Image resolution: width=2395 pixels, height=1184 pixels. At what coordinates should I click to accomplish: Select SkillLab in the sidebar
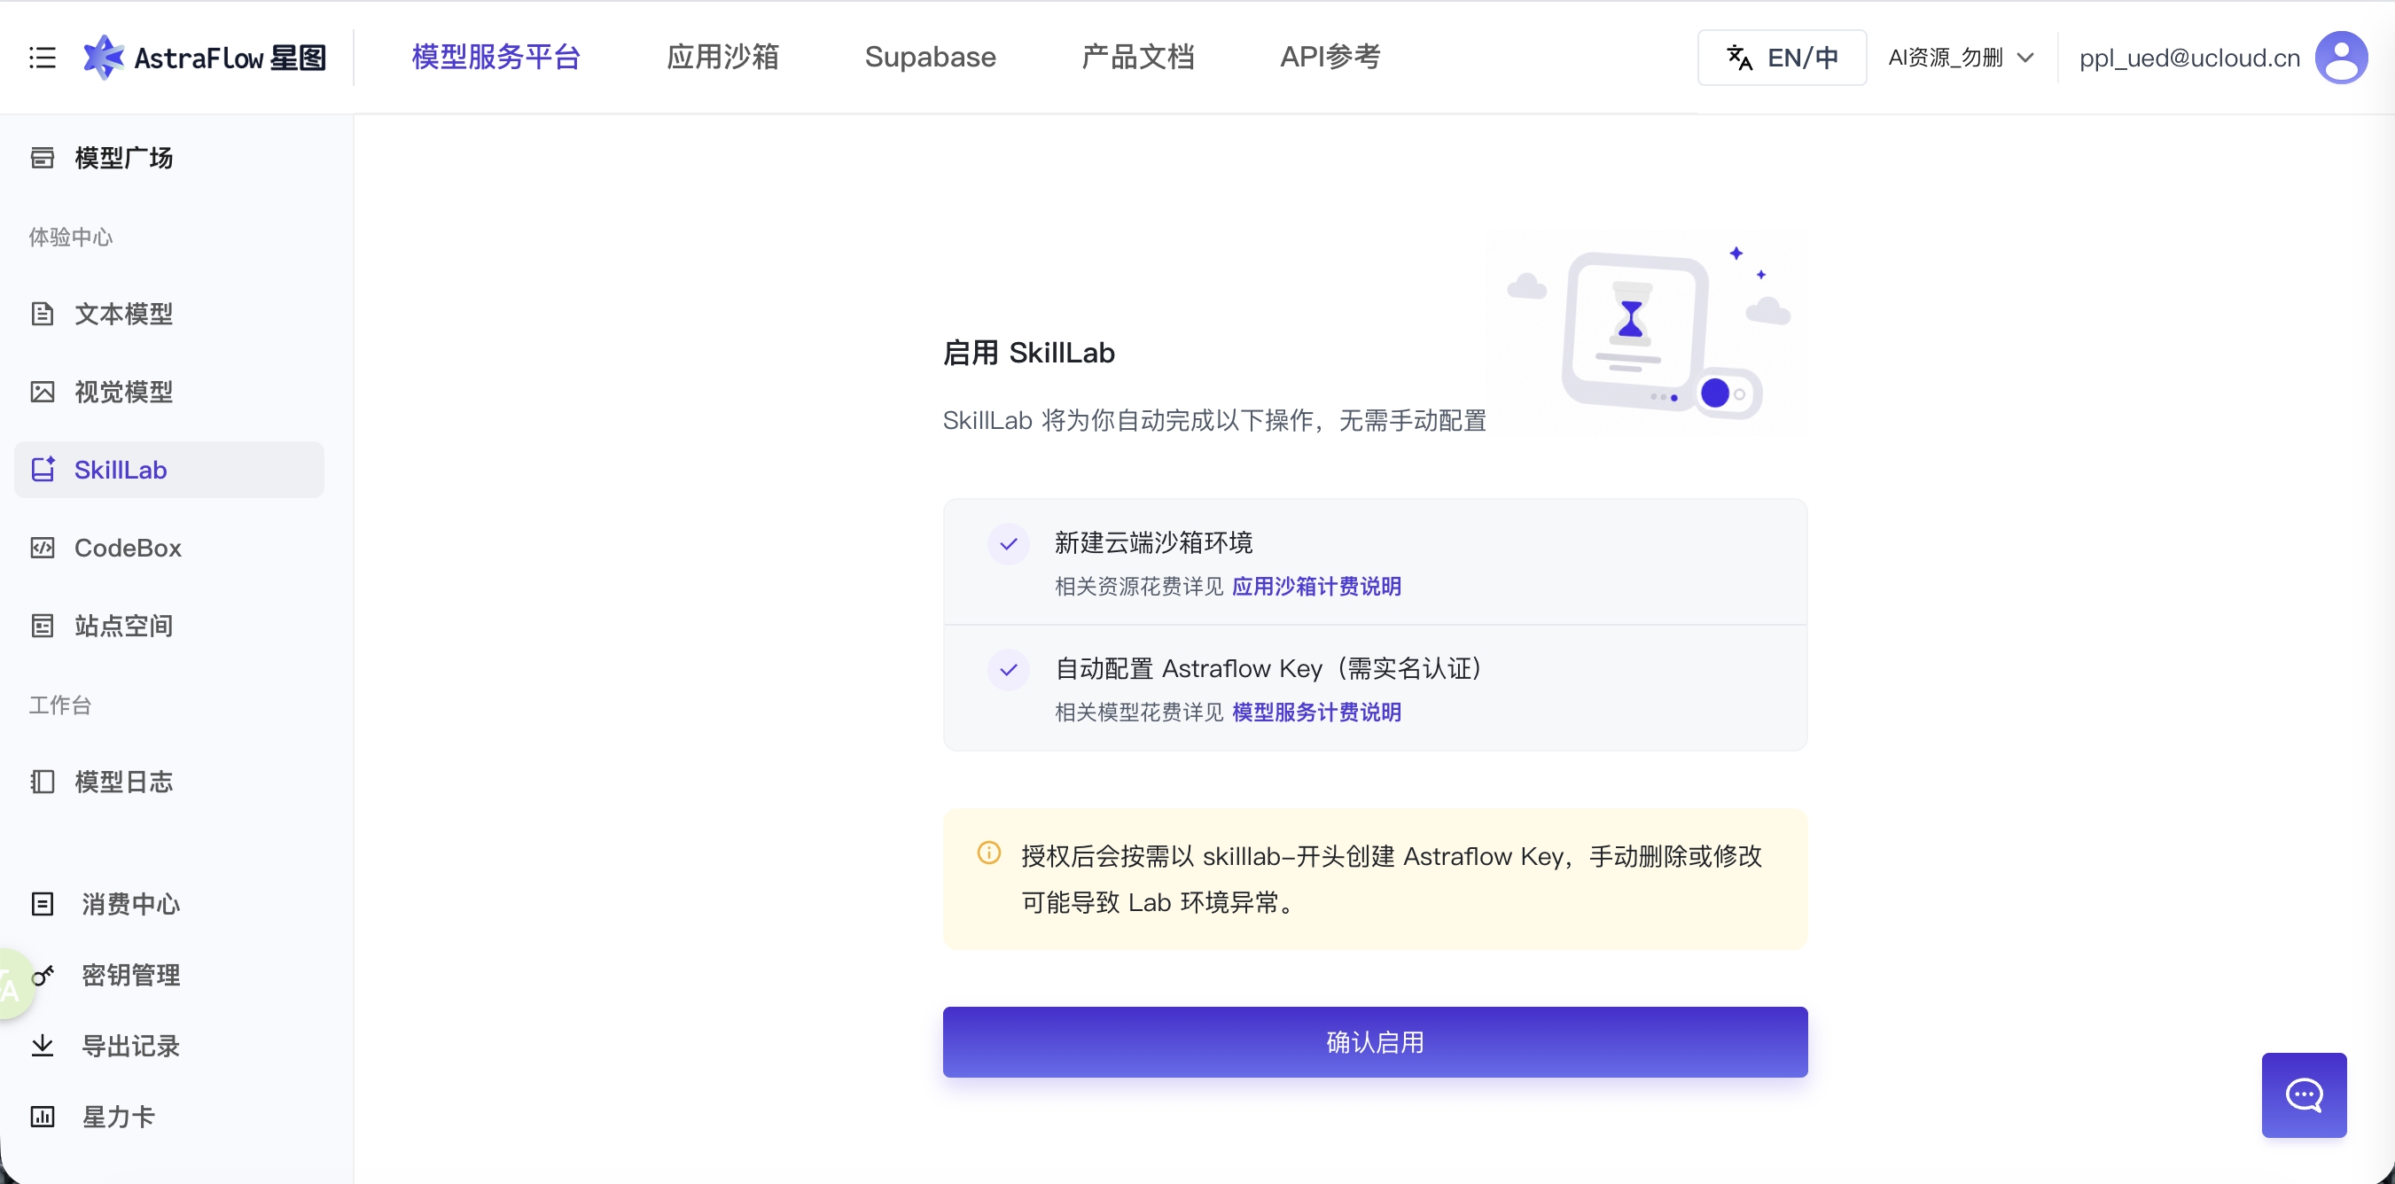[x=168, y=470]
